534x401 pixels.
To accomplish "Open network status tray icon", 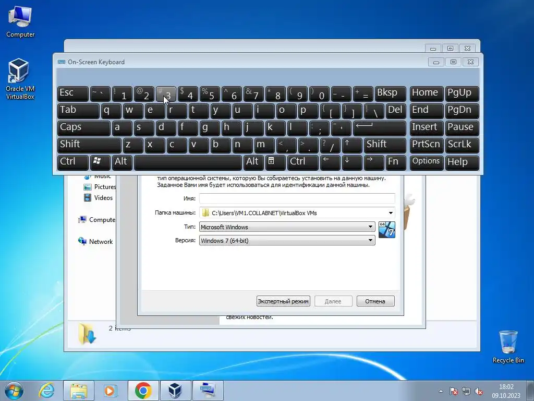I will [x=466, y=391].
